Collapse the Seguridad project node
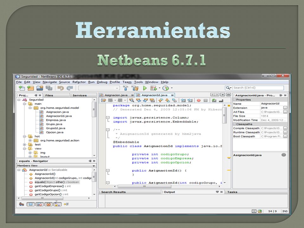Viewport: 304px width, 228px height. point(19,100)
